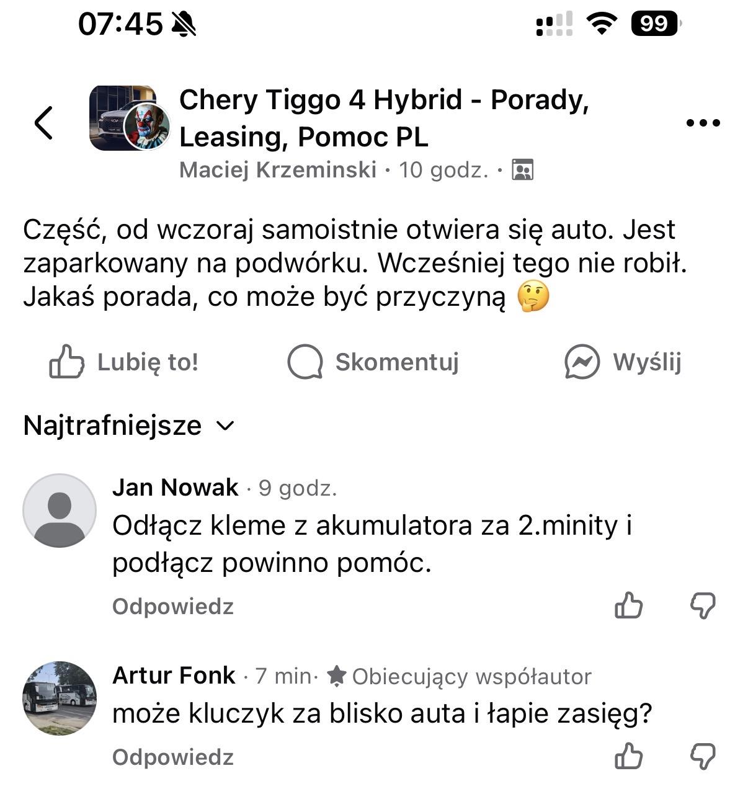This screenshot has height=812, width=748.
Task: Open Artur Fonk's profile name
Action: (x=174, y=675)
